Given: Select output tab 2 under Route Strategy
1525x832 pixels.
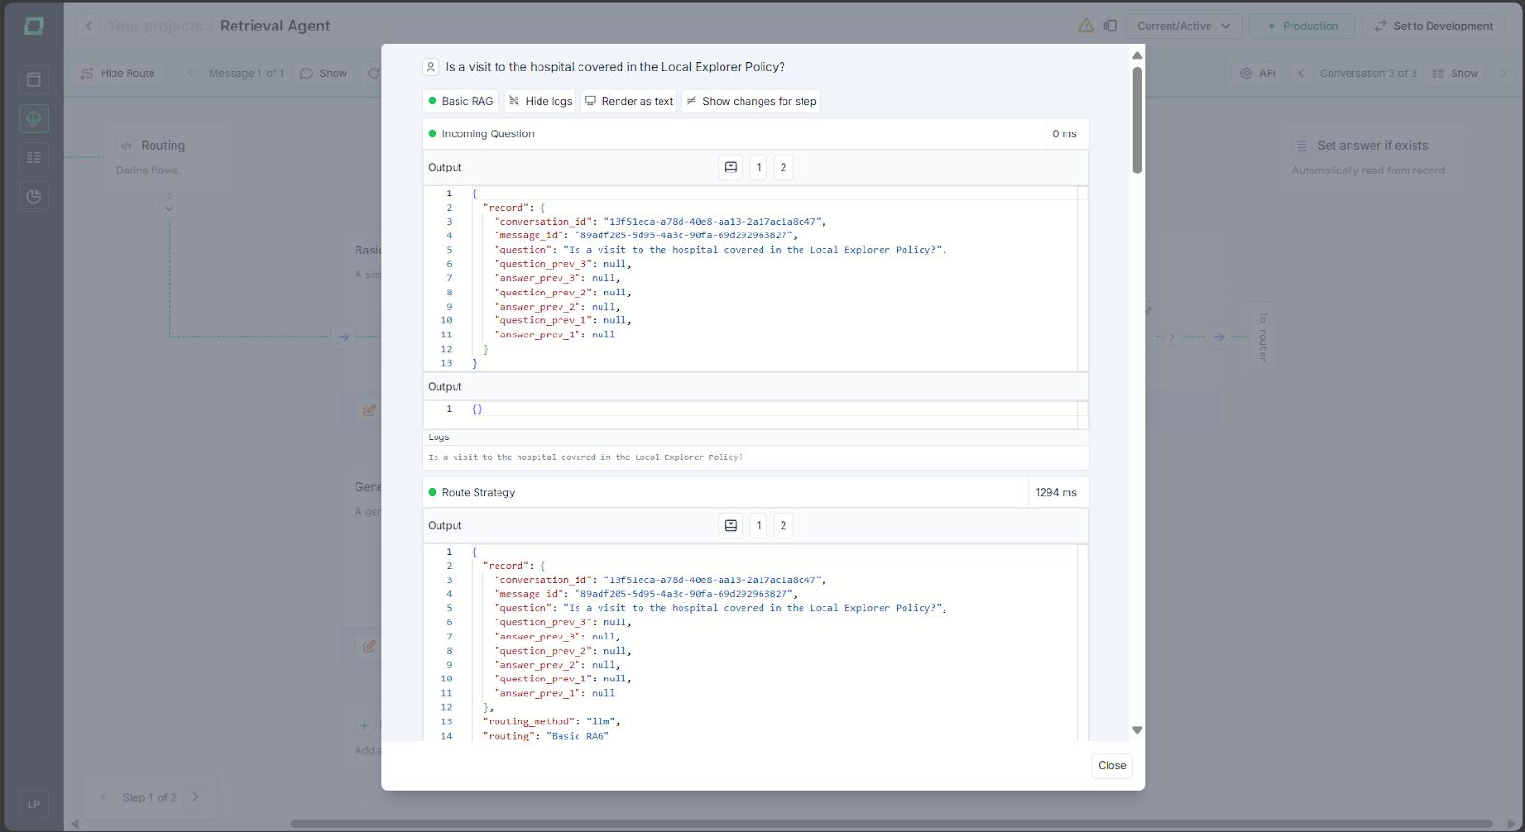Looking at the screenshot, I should (783, 526).
